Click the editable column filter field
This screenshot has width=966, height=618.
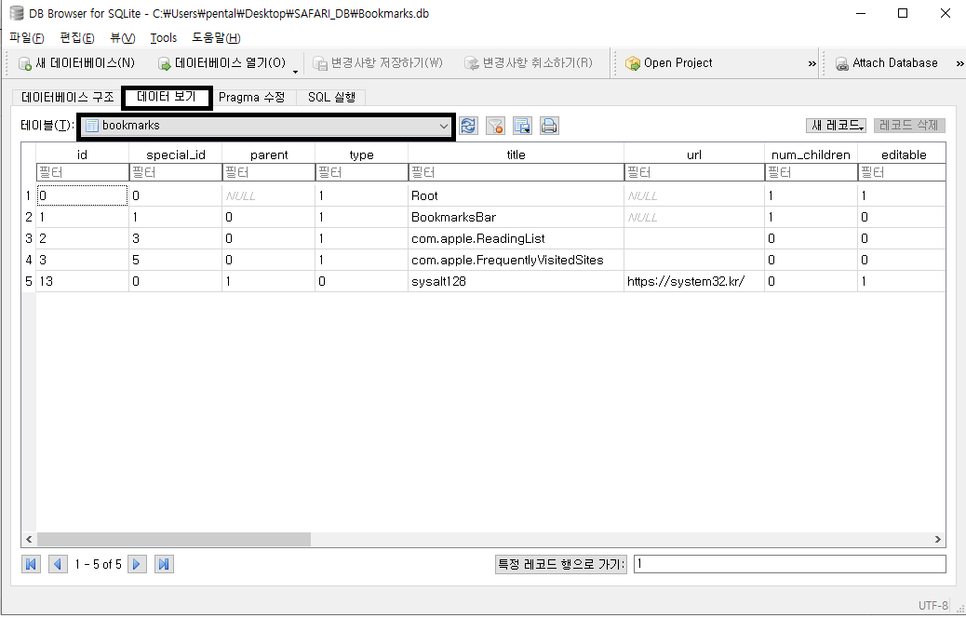(902, 172)
